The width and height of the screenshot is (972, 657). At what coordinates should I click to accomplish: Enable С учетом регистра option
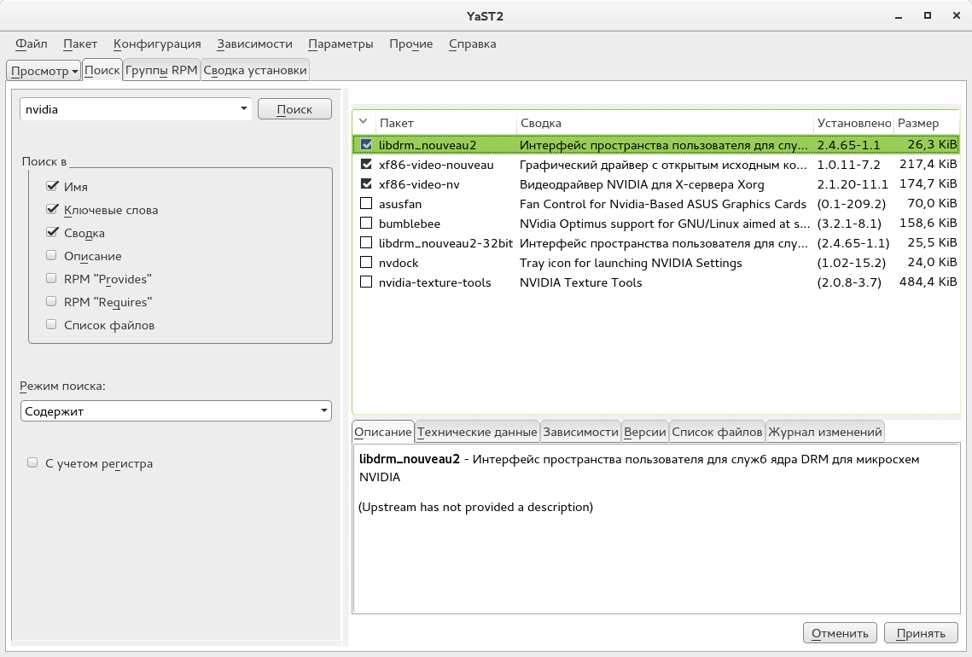coord(32,463)
